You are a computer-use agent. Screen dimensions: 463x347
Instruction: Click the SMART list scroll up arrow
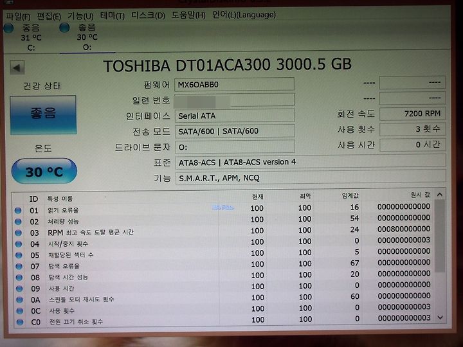coord(440,195)
